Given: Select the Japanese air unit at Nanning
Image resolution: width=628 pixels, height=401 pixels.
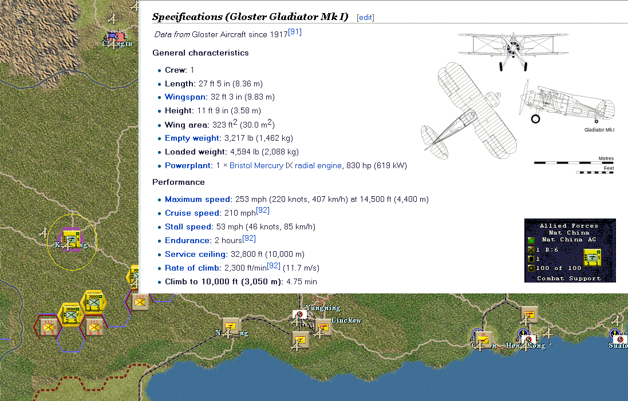Looking at the screenshot, I should 231,325.
